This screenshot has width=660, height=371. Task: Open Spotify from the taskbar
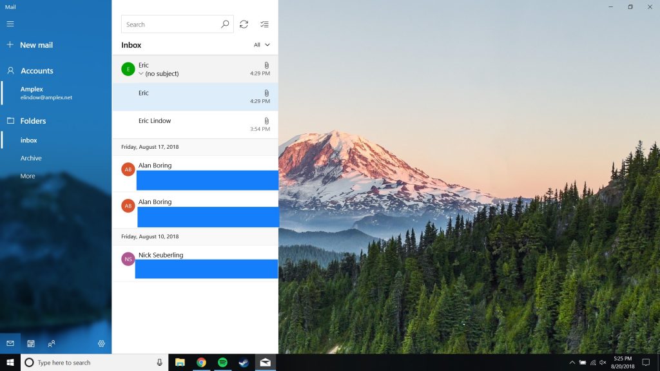point(222,362)
